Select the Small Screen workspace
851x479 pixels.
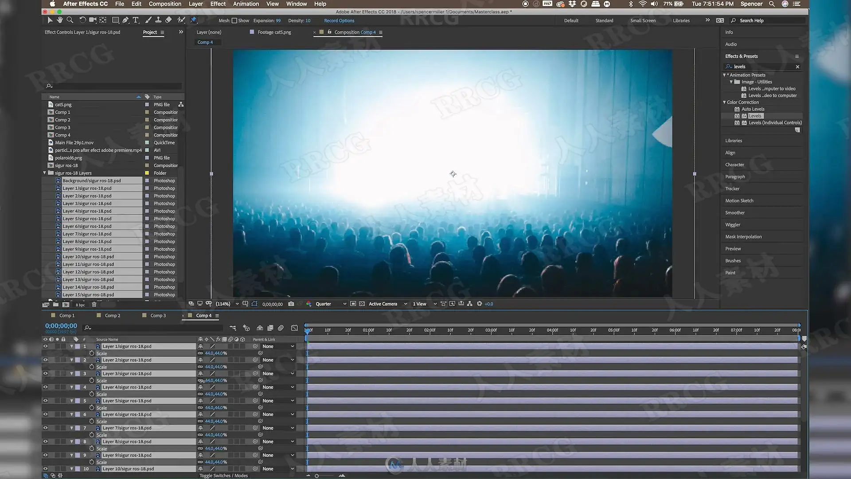[643, 20]
